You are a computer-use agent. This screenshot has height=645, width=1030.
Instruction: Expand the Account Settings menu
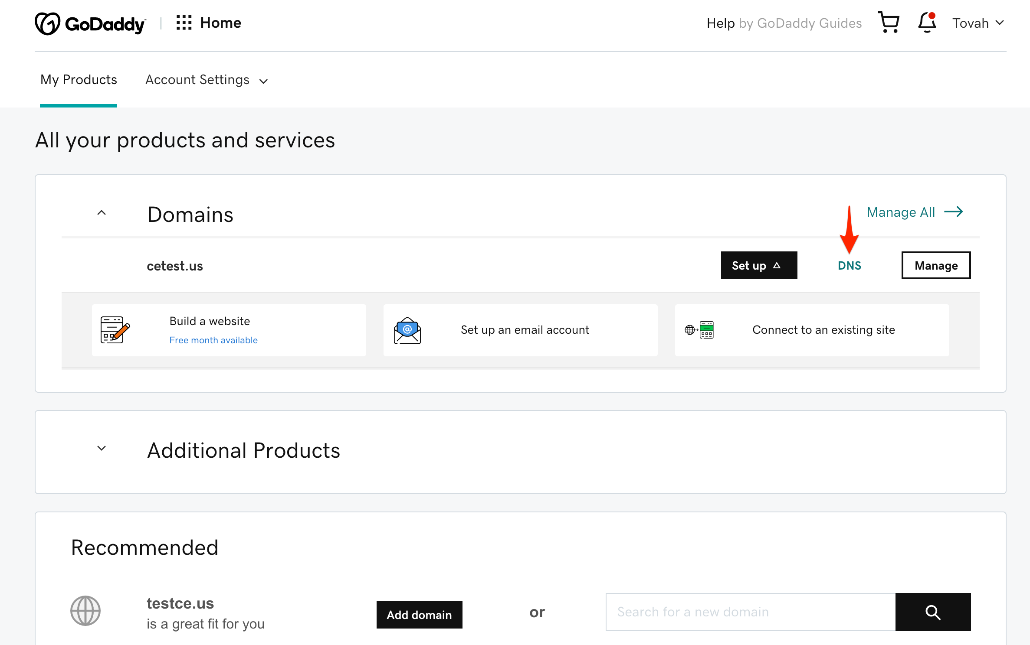(207, 80)
